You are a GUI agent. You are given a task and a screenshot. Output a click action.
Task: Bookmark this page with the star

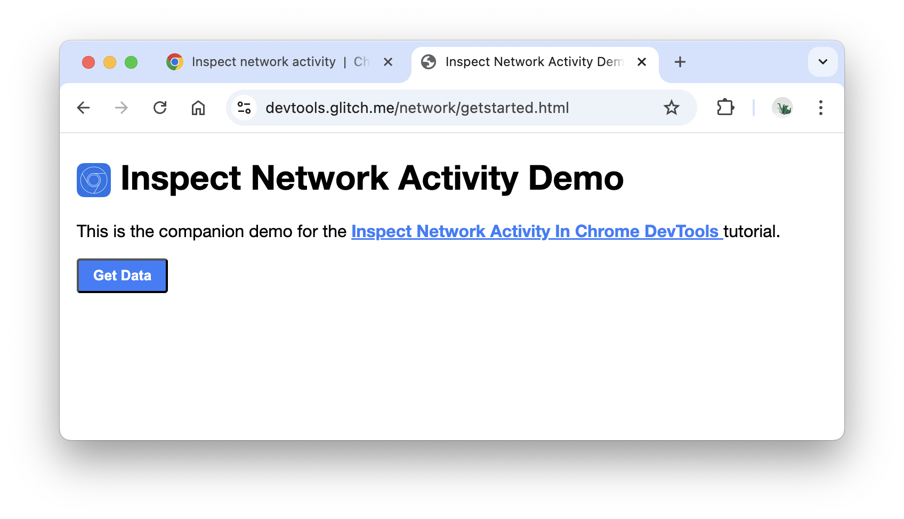point(672,108)
